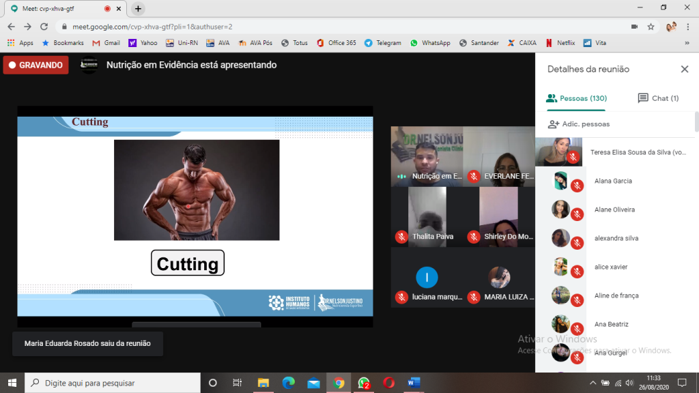699x393 pixels.
Task: Open the Apps bookmark shortcut
Action: pyautogui.click(x=20, y=43)
